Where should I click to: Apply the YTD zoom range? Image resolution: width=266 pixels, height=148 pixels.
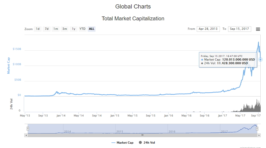[x=82, y=29]
